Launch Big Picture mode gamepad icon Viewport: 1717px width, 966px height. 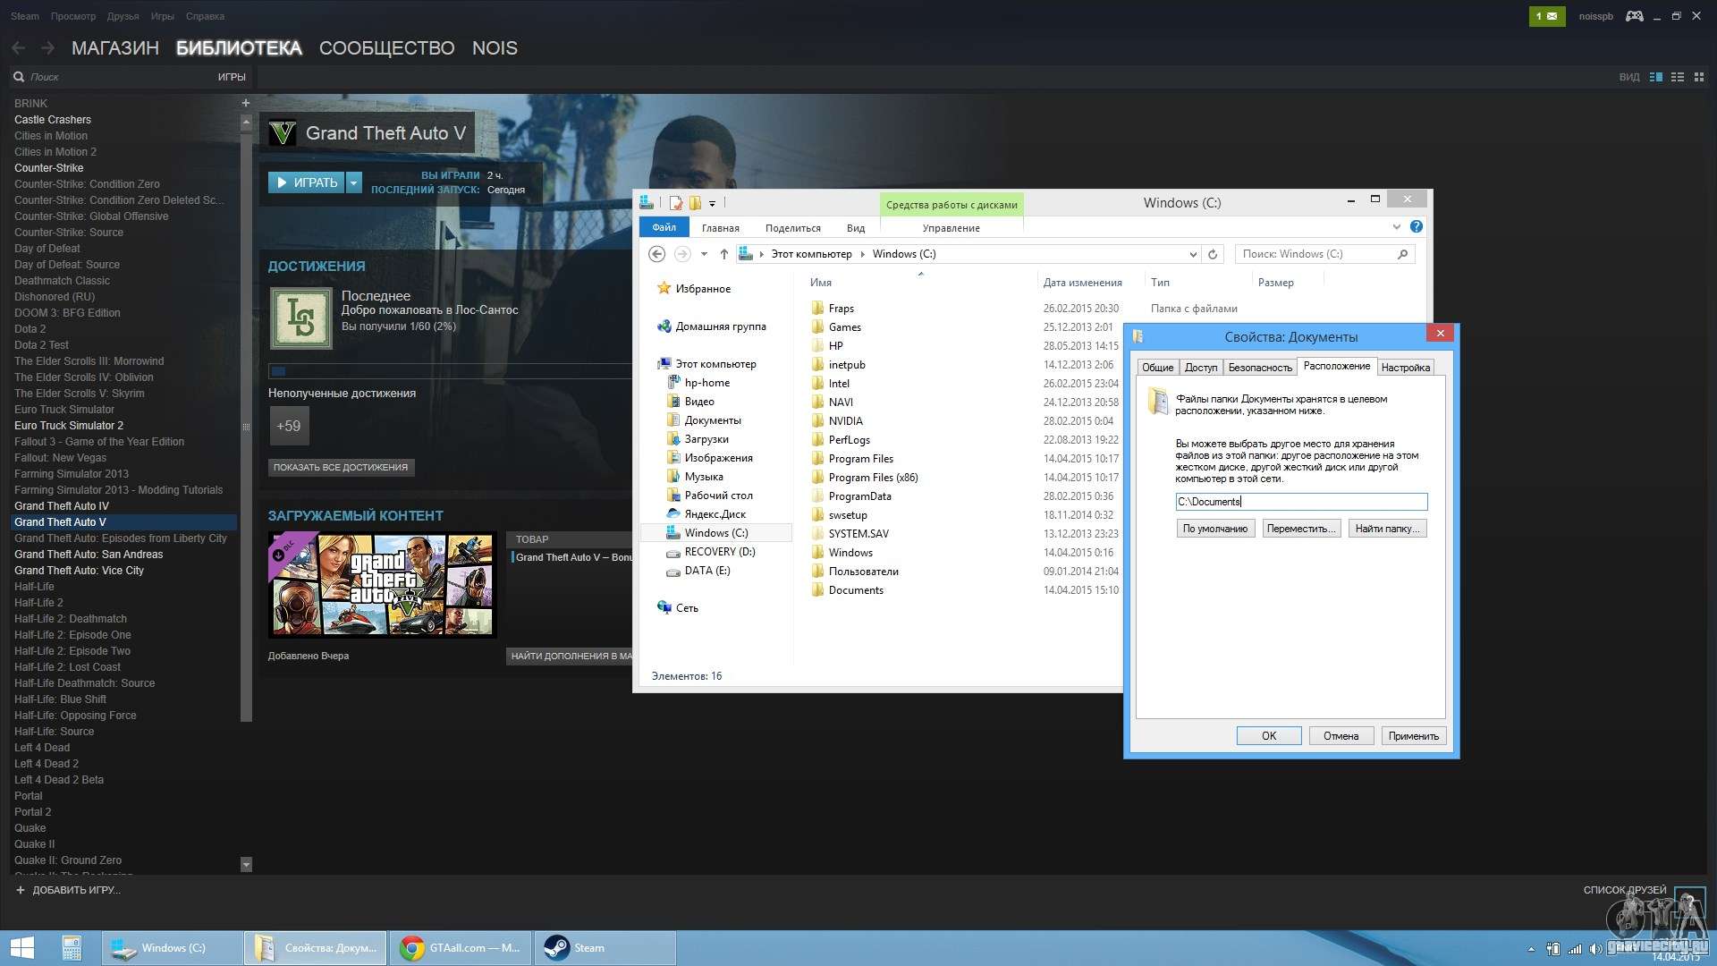pos(1635,16)
